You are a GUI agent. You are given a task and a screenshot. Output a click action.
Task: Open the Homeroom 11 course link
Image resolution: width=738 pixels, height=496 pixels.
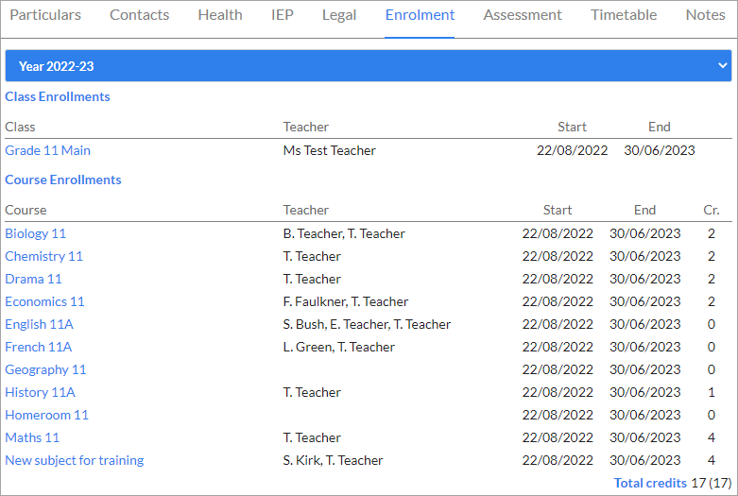(x=46, y=415)
